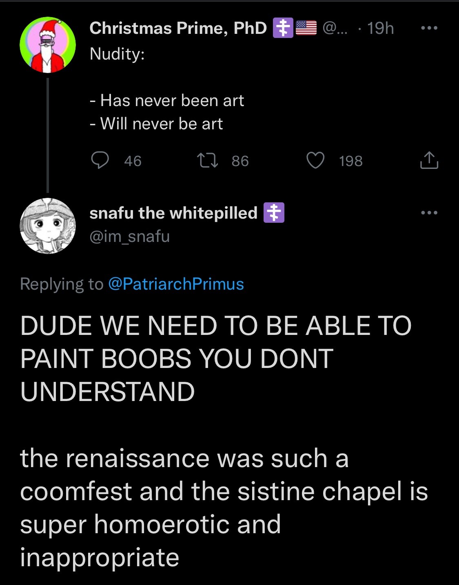Click the purple cross badge beside snafu

tap(274, 213)
